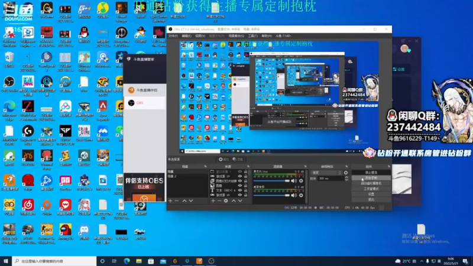The image size is (473, 266).
Task: Open the QQ Music desktop shortcut
Action: coord(103,10)
